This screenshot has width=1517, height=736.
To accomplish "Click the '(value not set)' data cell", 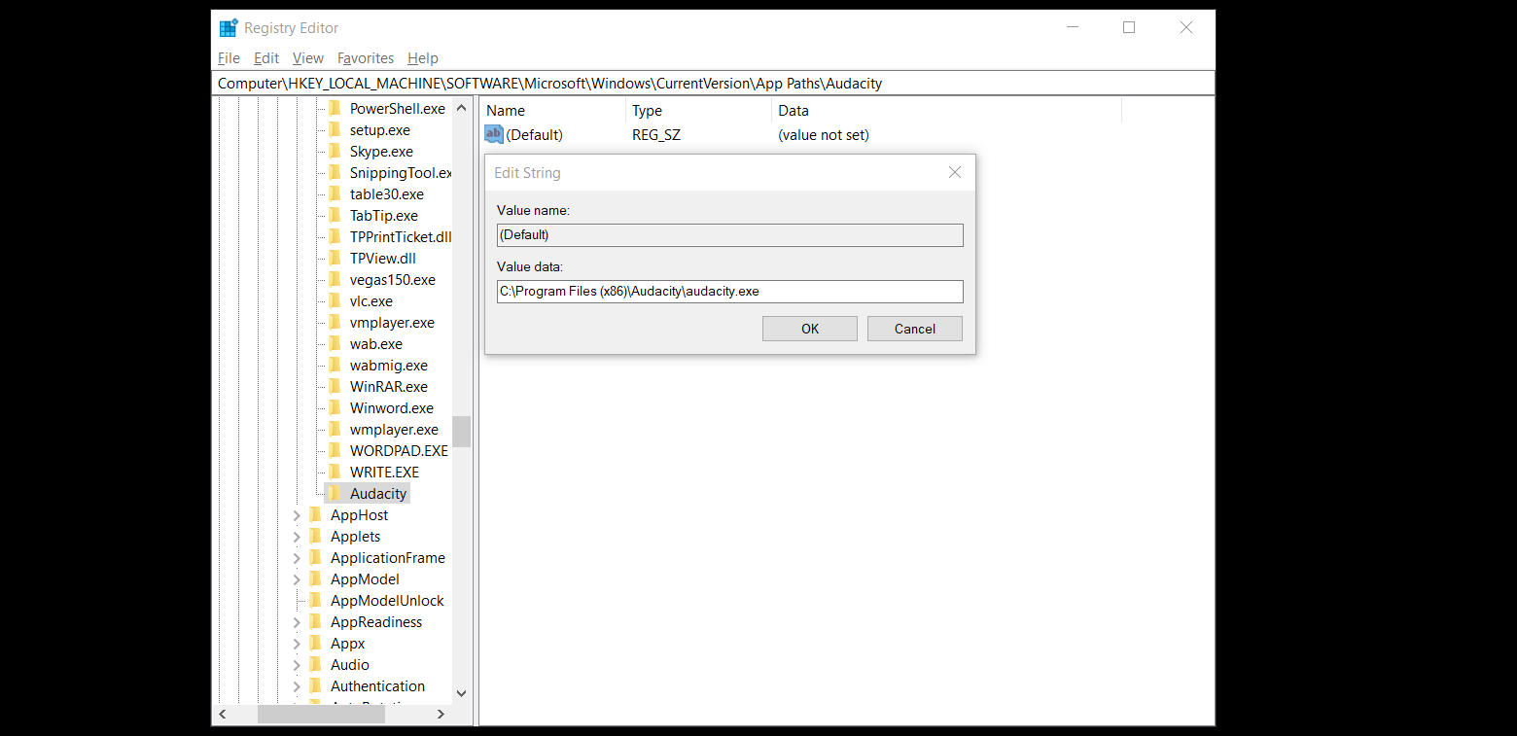I will click(x=824, y=135).
